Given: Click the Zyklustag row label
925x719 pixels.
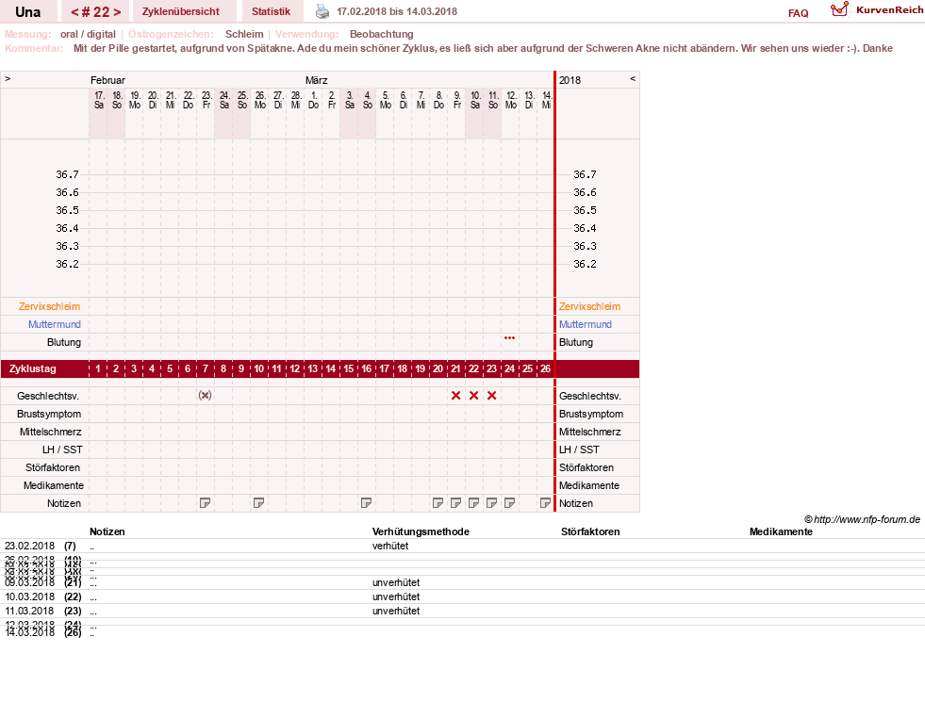Looking at the screenshot, I should (x=32, y=369).
